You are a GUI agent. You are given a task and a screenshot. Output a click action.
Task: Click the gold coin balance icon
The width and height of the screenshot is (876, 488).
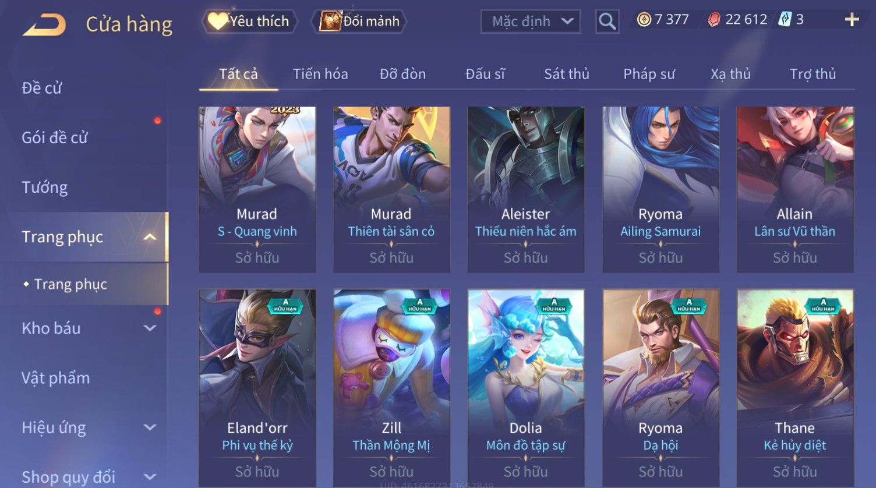pyautogui.click(x=644, y=20)
